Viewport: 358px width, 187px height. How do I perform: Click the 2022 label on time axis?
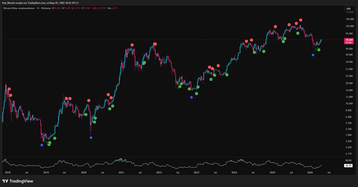click(x=159, y=173)
